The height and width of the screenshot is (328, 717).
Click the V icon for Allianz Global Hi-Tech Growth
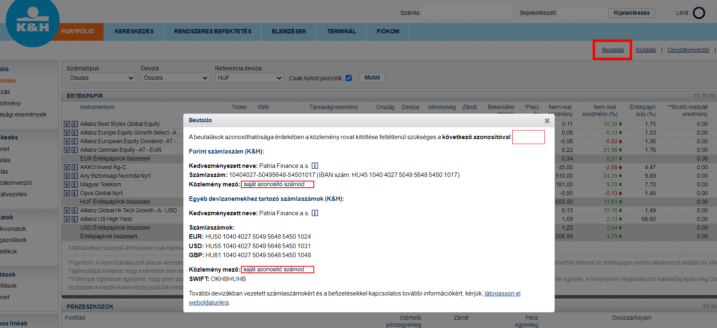pos(67,210)
